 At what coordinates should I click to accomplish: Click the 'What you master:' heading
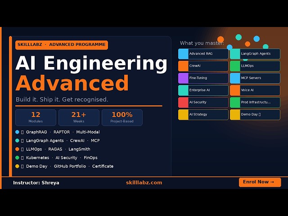pos(202,43)
